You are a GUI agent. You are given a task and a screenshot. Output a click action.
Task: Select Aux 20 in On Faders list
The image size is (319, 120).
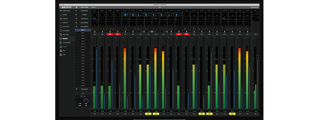pos(83,66)
